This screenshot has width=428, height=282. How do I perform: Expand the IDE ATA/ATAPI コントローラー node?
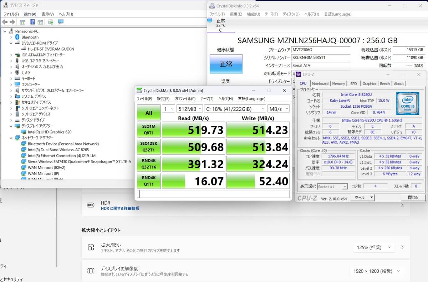[x=11, y=55]
